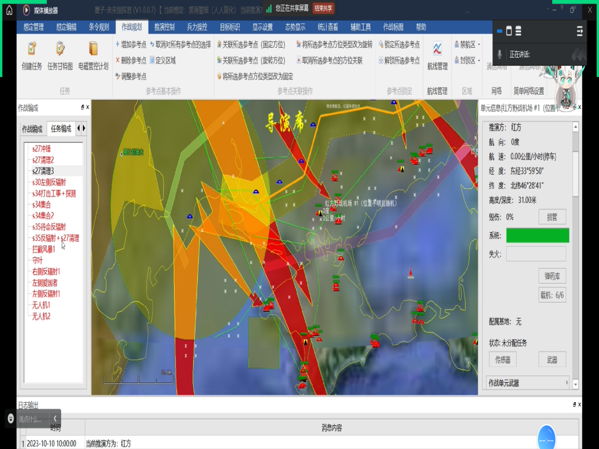Switch to the 作战编成 panel tab
The width and height of the screenshot is (599, 449).
tap(32, 129)
